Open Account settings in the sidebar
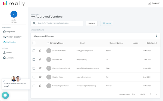 point(8,58)
